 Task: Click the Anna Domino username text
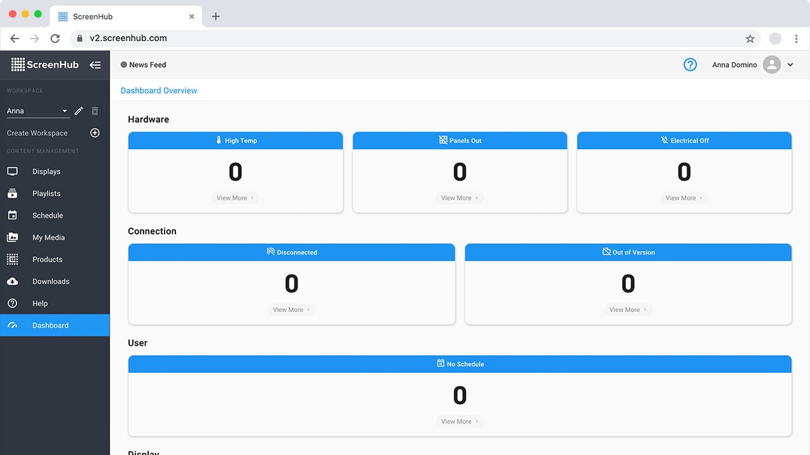point(734,64)
